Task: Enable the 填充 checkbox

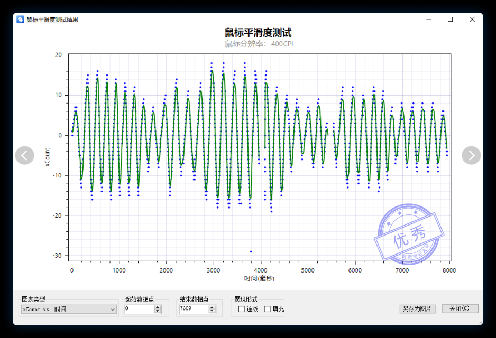Action: [267, 309]
